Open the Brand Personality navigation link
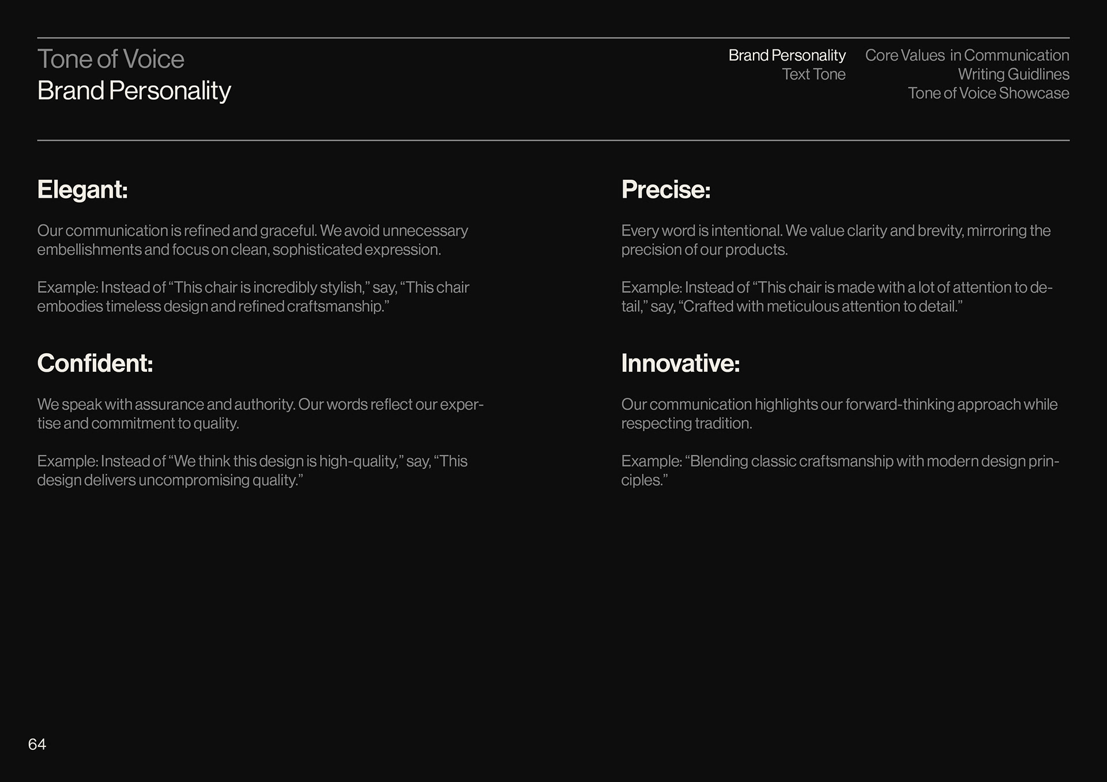Screen dimensions: 1107x782 [x=786, y=55]
